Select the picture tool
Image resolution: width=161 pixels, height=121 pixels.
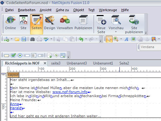pyautogui.click(x=133, y=39)
